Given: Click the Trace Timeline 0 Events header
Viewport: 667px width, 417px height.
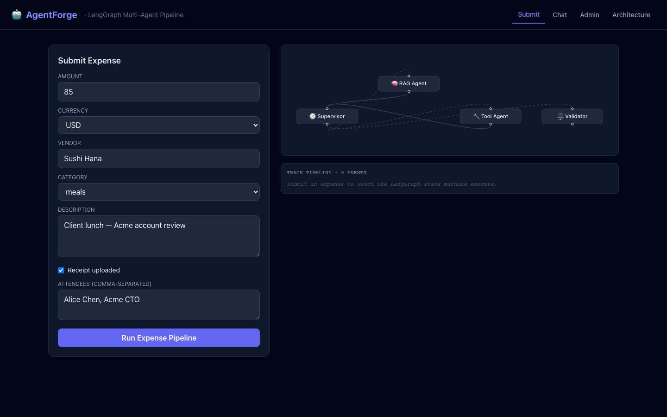Looking at the screenshot, I should [x=327, y=173].
